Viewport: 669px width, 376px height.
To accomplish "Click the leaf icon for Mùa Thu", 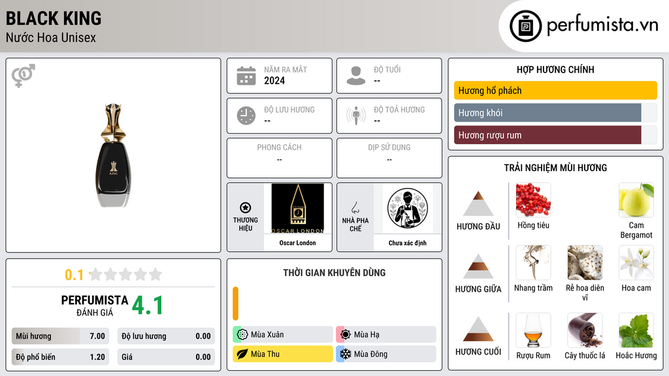I will tap(242, 354).
